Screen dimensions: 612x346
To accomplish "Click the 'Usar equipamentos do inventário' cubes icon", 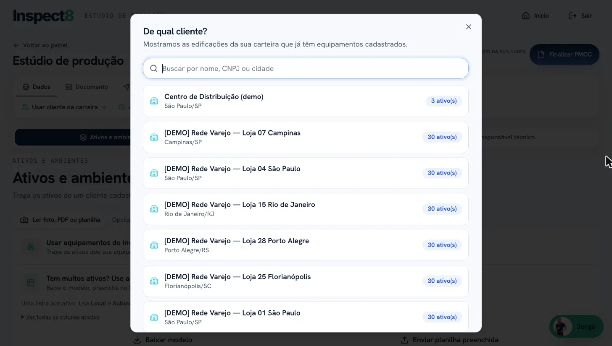I will tap(31, 247).
